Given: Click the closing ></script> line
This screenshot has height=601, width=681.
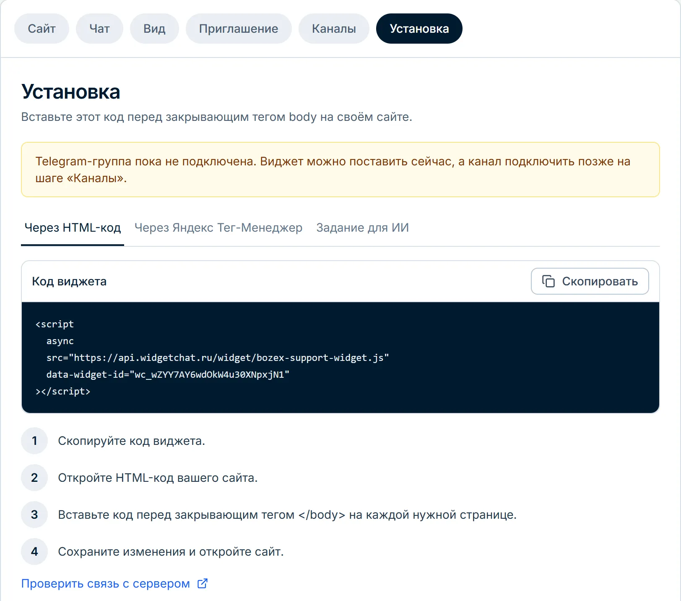Looking at the screenshot, I should 63,391.
